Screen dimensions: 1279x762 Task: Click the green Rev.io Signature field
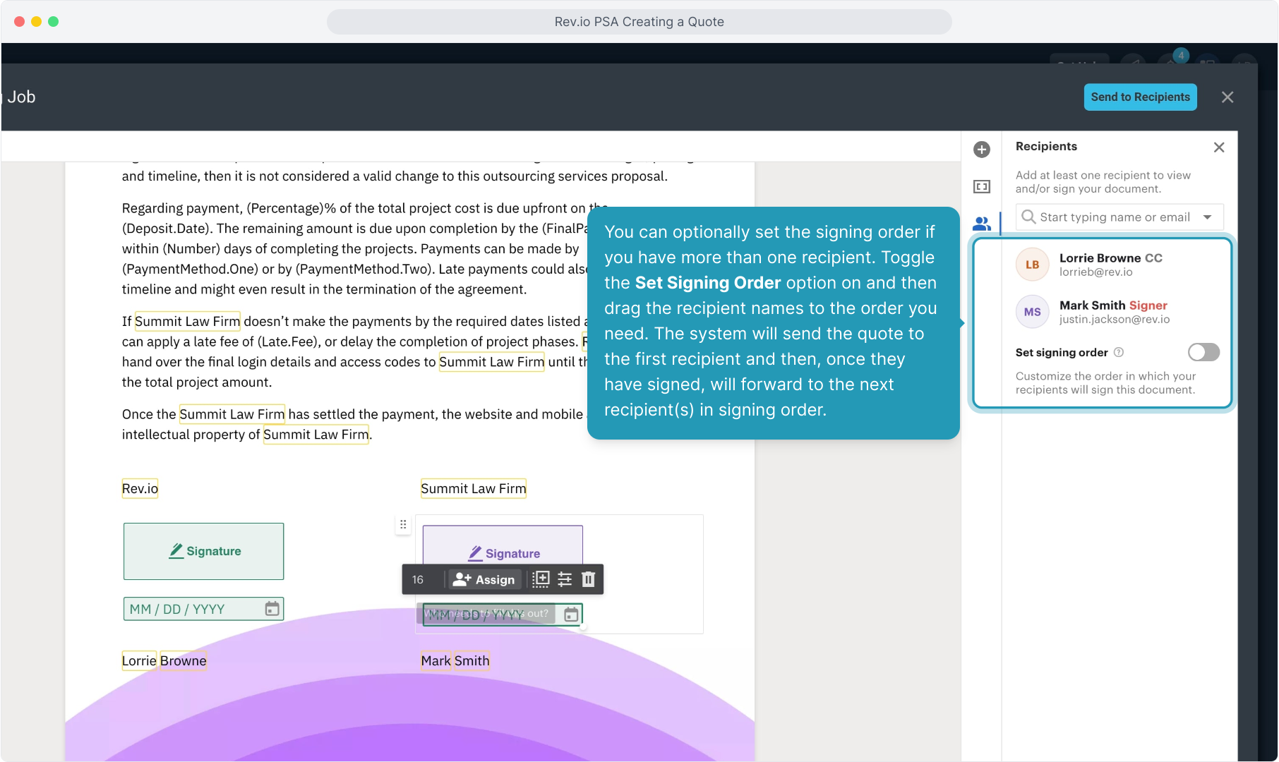click(x=203, y=551)
